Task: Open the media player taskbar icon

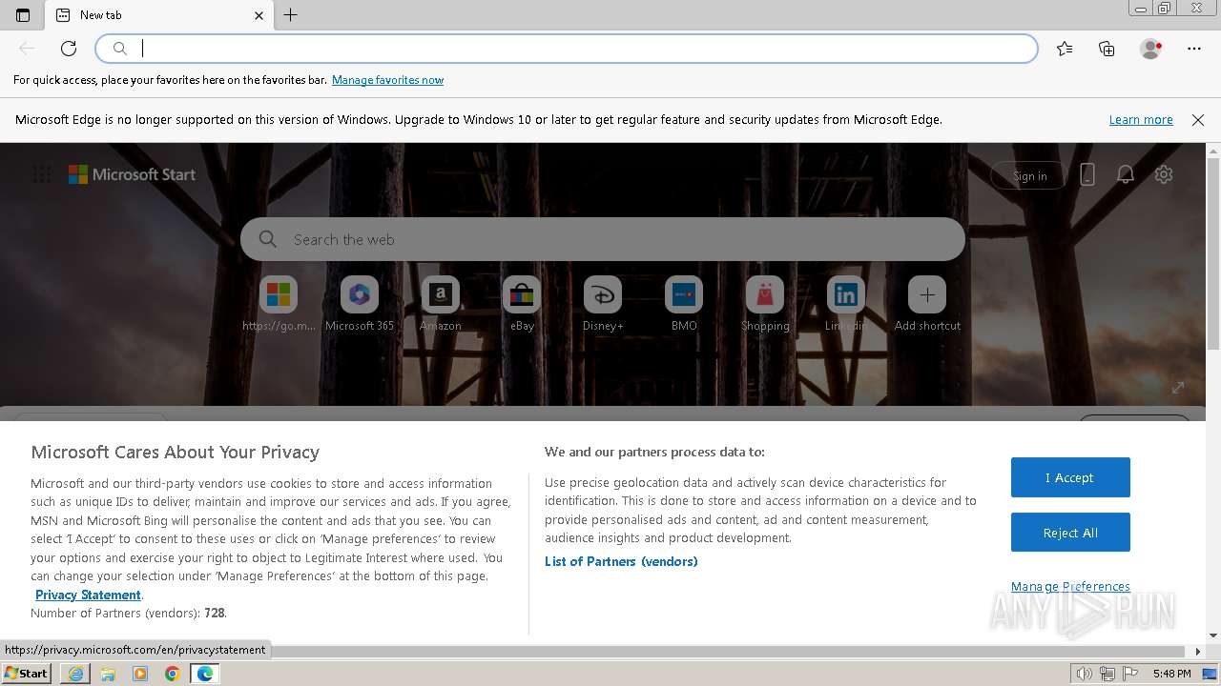Action: pyautogui.click(x=140, y=674)
